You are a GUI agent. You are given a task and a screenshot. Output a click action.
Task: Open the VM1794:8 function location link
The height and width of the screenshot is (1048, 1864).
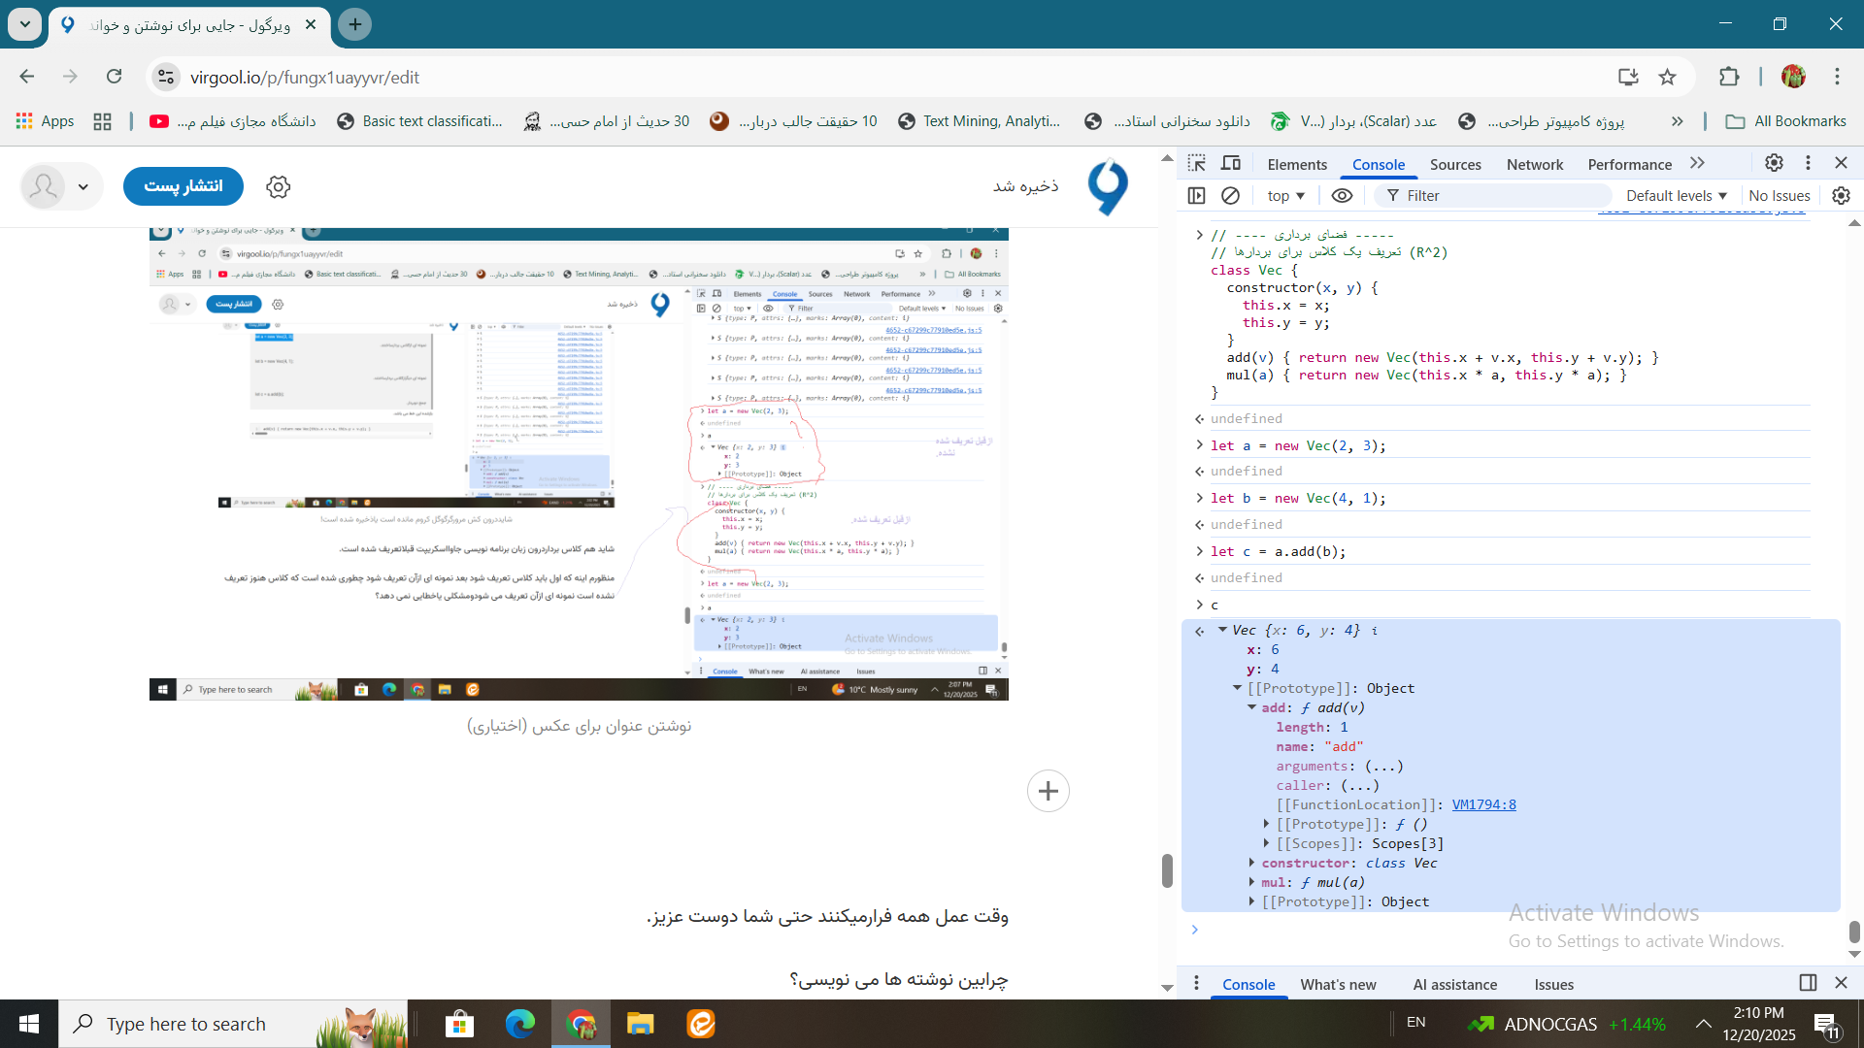click(x=1483, y=804)
